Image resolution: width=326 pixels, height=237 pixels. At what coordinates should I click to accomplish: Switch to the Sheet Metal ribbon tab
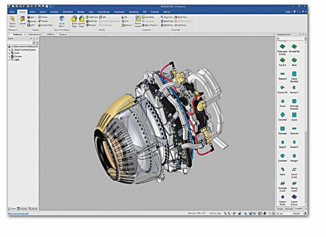(68, 12)
